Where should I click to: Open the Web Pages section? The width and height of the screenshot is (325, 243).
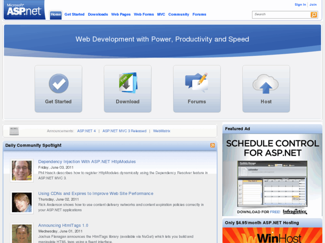click(x=121, y=14)
